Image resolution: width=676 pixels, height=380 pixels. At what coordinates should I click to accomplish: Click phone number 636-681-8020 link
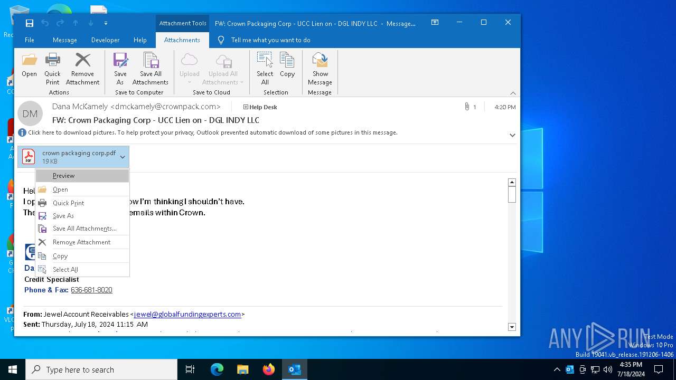(x=91, y=290)
